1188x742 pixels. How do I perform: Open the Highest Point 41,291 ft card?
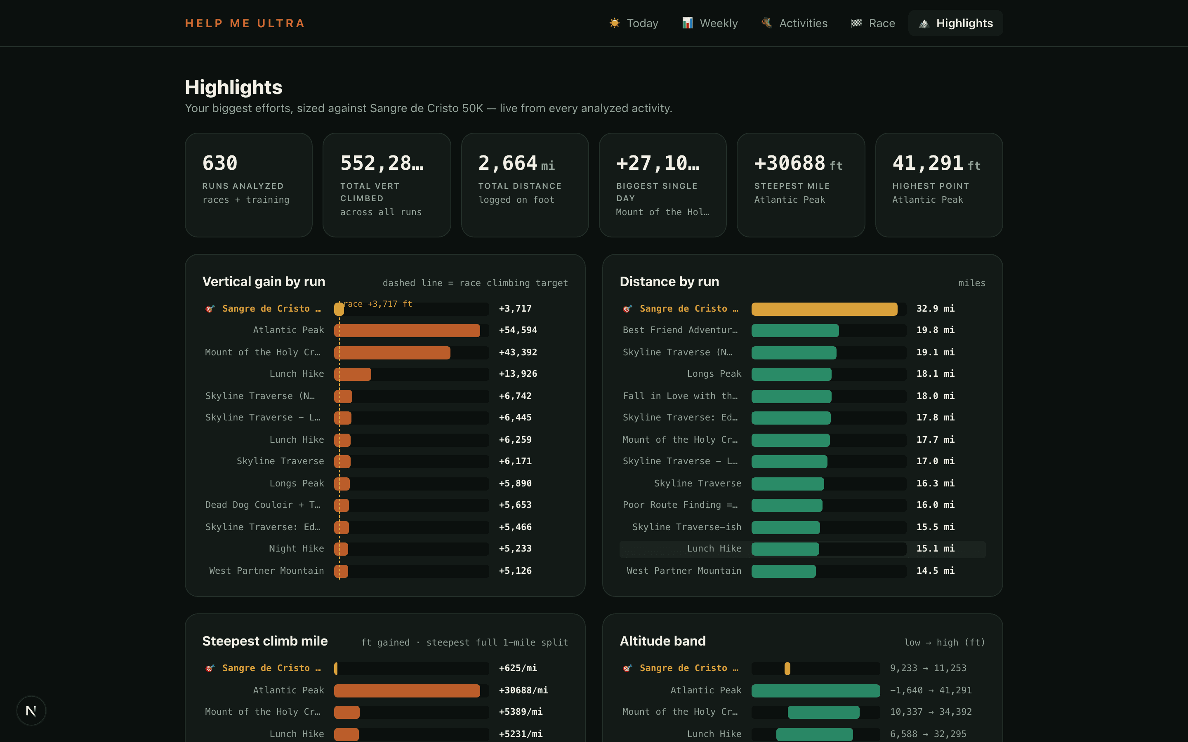[x=939, y=185]
